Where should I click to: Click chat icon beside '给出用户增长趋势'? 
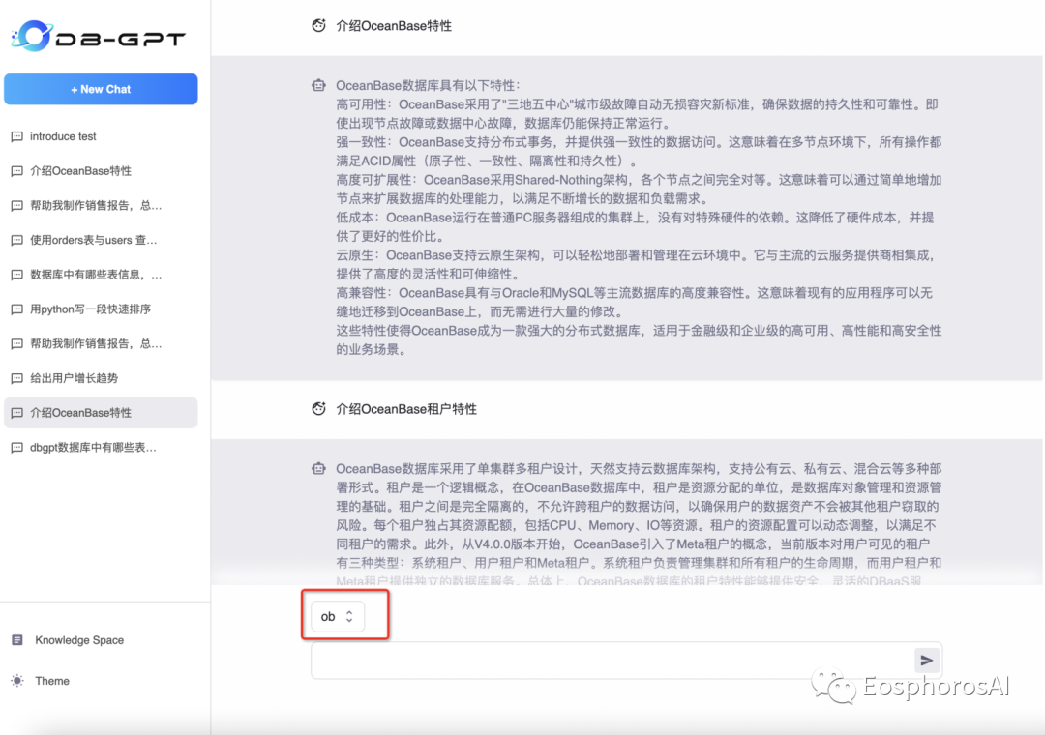pyautogui.click(x=17, y=378)
